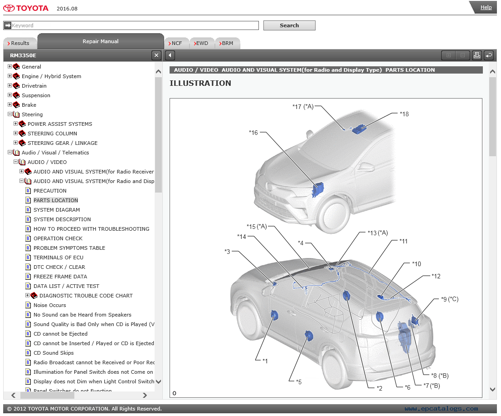The height and width of the screenshot is (416, 501).
Task: Click the PRECAUTION document icon
Action: coord(28,191)
